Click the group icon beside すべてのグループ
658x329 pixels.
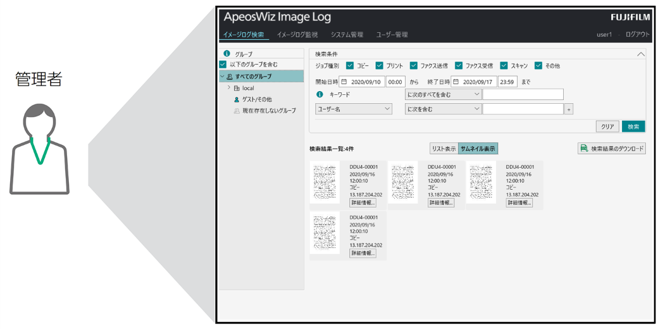(x=230, y=77)
